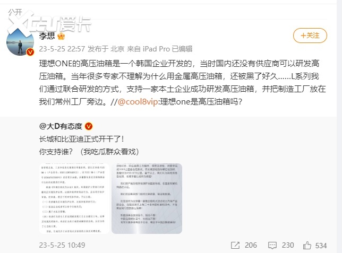
Task: Open the @大D有态度 account link
Action: pos(61,126)
